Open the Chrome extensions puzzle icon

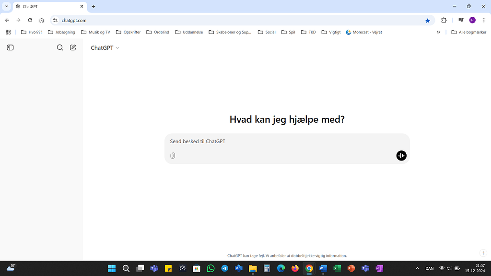[444, 20]
